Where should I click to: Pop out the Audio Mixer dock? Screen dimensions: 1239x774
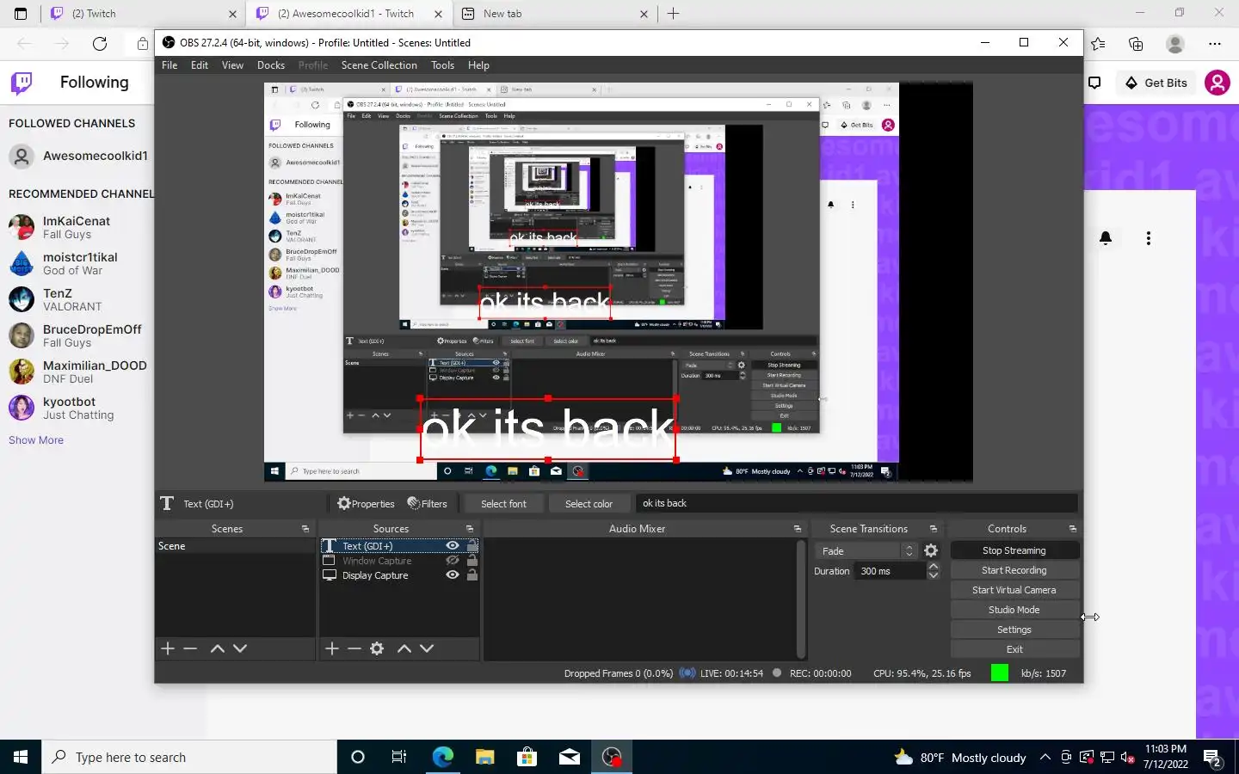pos(798,529)
